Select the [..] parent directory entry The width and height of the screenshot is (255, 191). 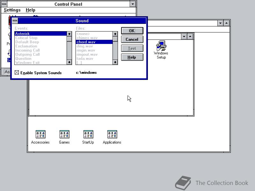(x=94, y=63)
